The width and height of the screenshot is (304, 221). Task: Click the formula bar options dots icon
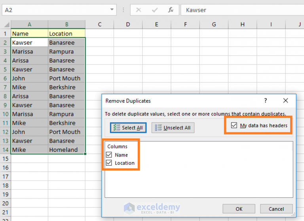(123, 10)
